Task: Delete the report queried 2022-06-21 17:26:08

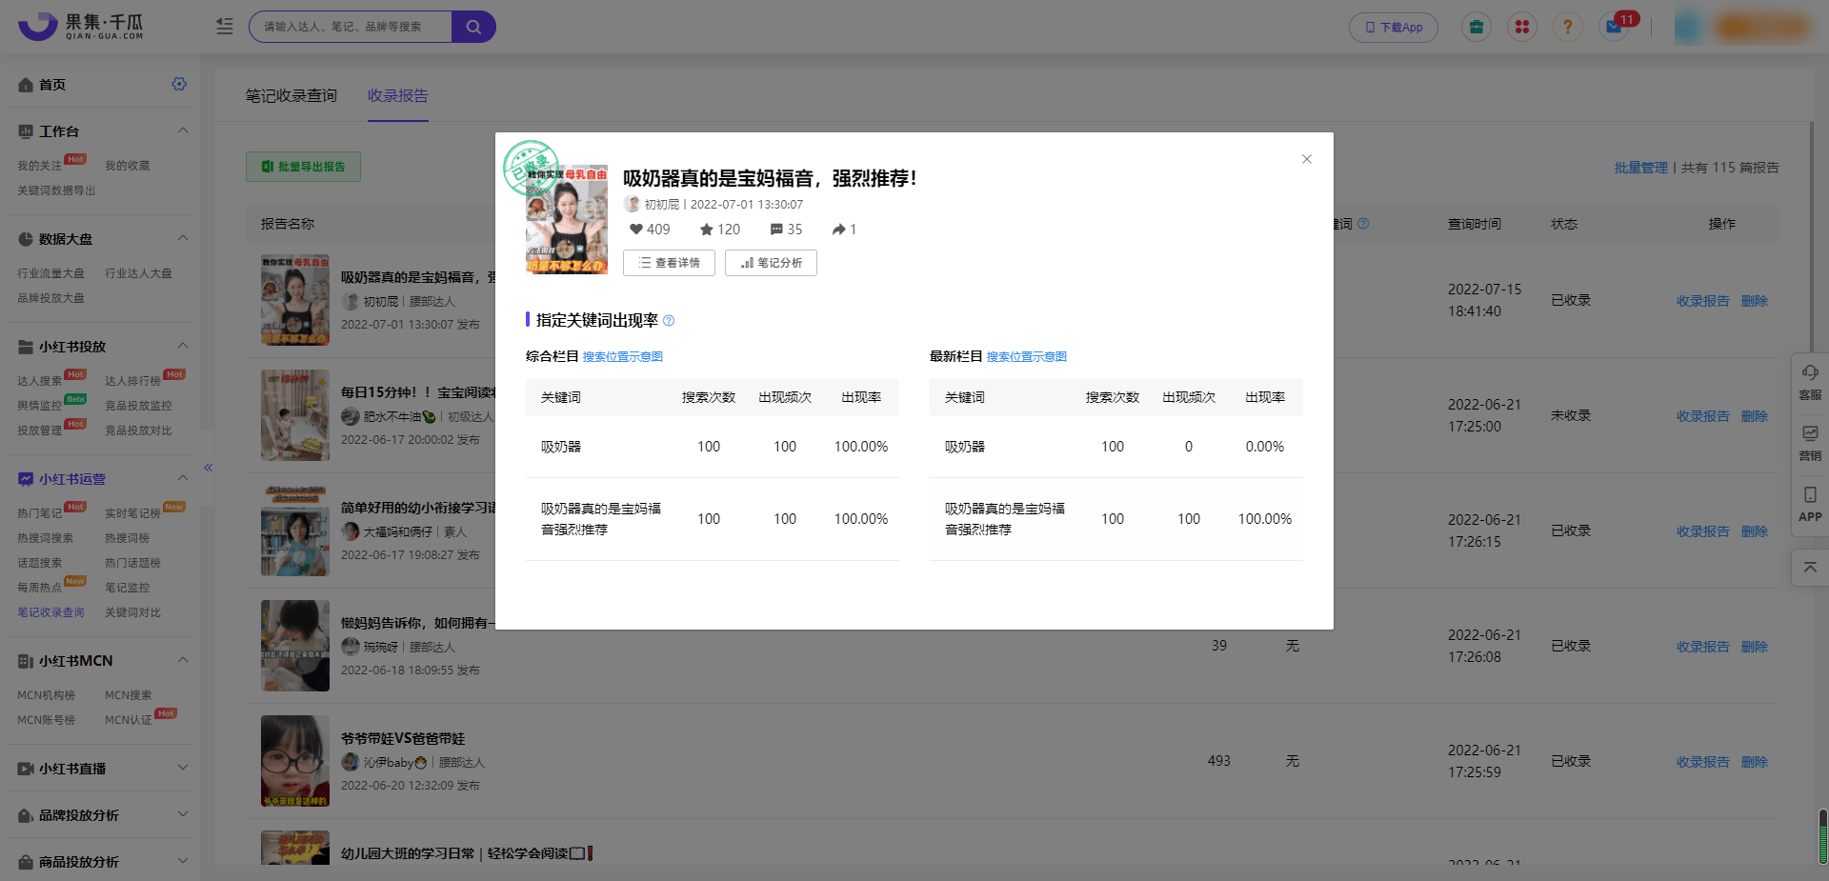Action: 1755,647
